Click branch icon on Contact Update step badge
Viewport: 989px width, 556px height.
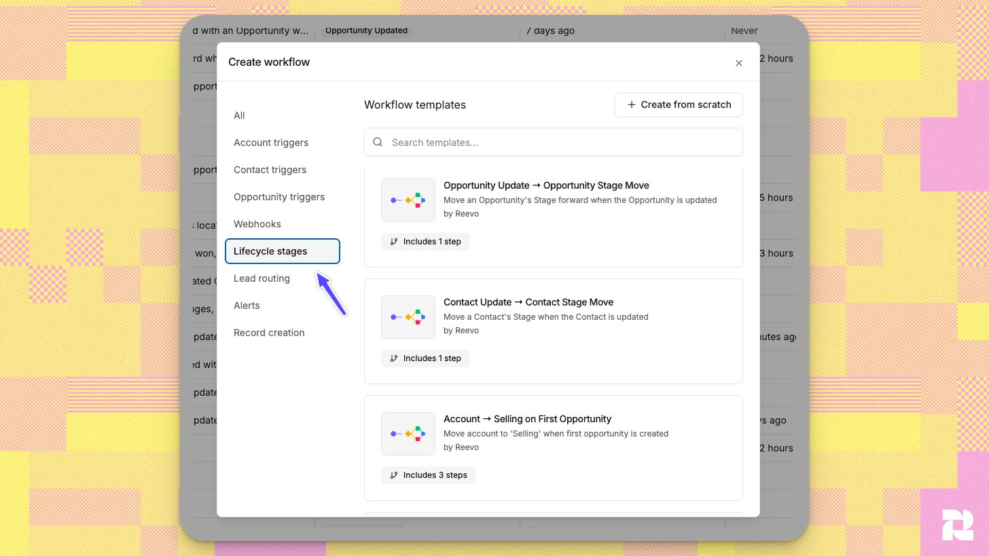(394, 358)
